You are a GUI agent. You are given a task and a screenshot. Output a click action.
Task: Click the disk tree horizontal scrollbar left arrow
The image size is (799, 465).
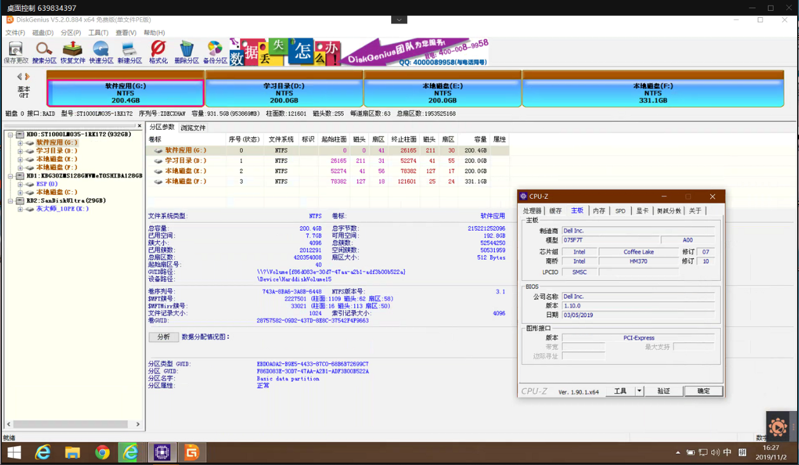9,424
